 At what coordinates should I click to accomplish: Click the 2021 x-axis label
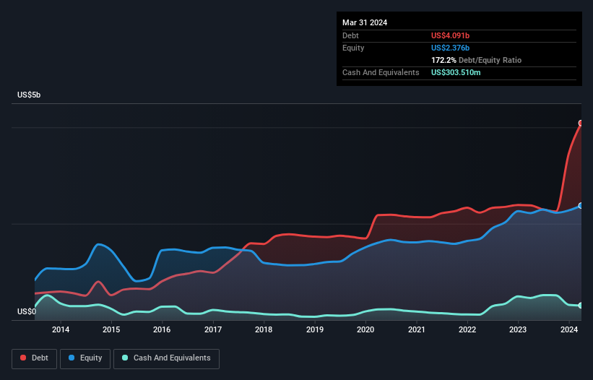(416, 329)
